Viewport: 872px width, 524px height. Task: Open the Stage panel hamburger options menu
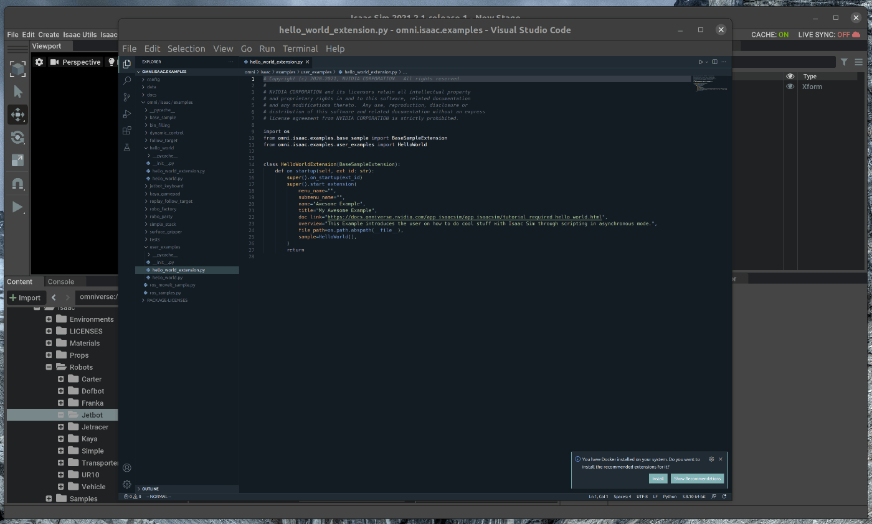(859, 62)
